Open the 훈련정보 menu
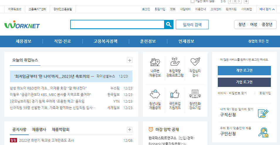 148,41
